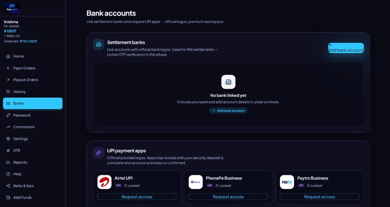Viewport: 390px width, 207px height.
Task: Click the Airtel UPI logo
Action: pyautogui.click(x=104, y=182)
